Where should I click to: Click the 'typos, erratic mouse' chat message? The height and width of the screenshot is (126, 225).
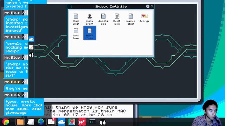click(x=24, y=107)
